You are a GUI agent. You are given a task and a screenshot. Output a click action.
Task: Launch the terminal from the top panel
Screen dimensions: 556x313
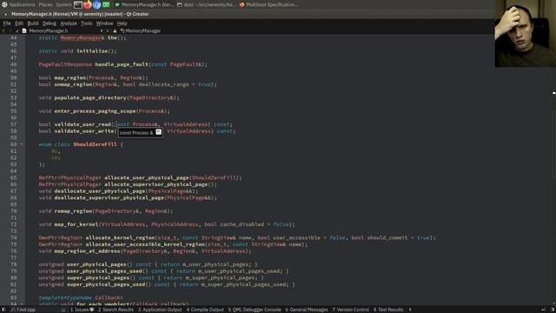coord(78,4)
